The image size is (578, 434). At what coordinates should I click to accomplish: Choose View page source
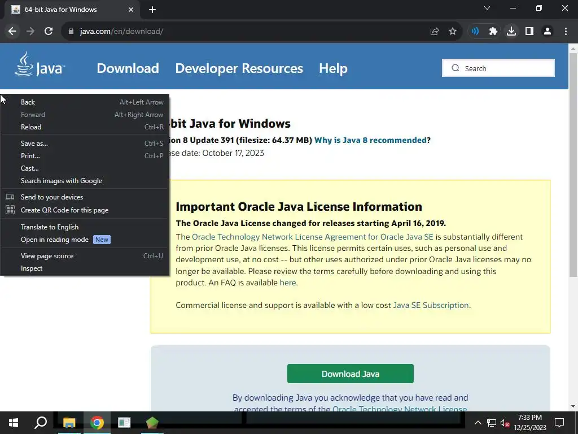coord(85,256)
